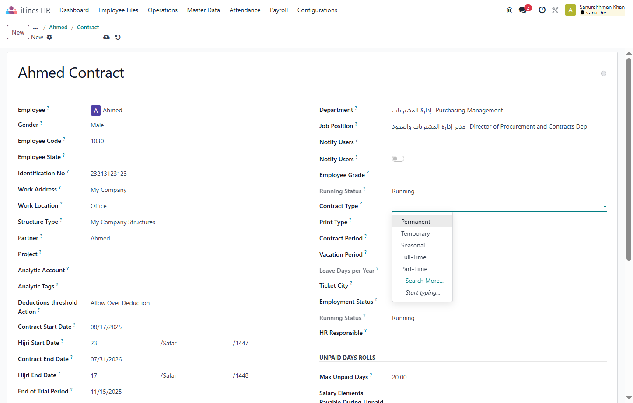This screenshot has width=633, height=403.
Task: Choose Temporary contract type option
Action: point(422,233)
